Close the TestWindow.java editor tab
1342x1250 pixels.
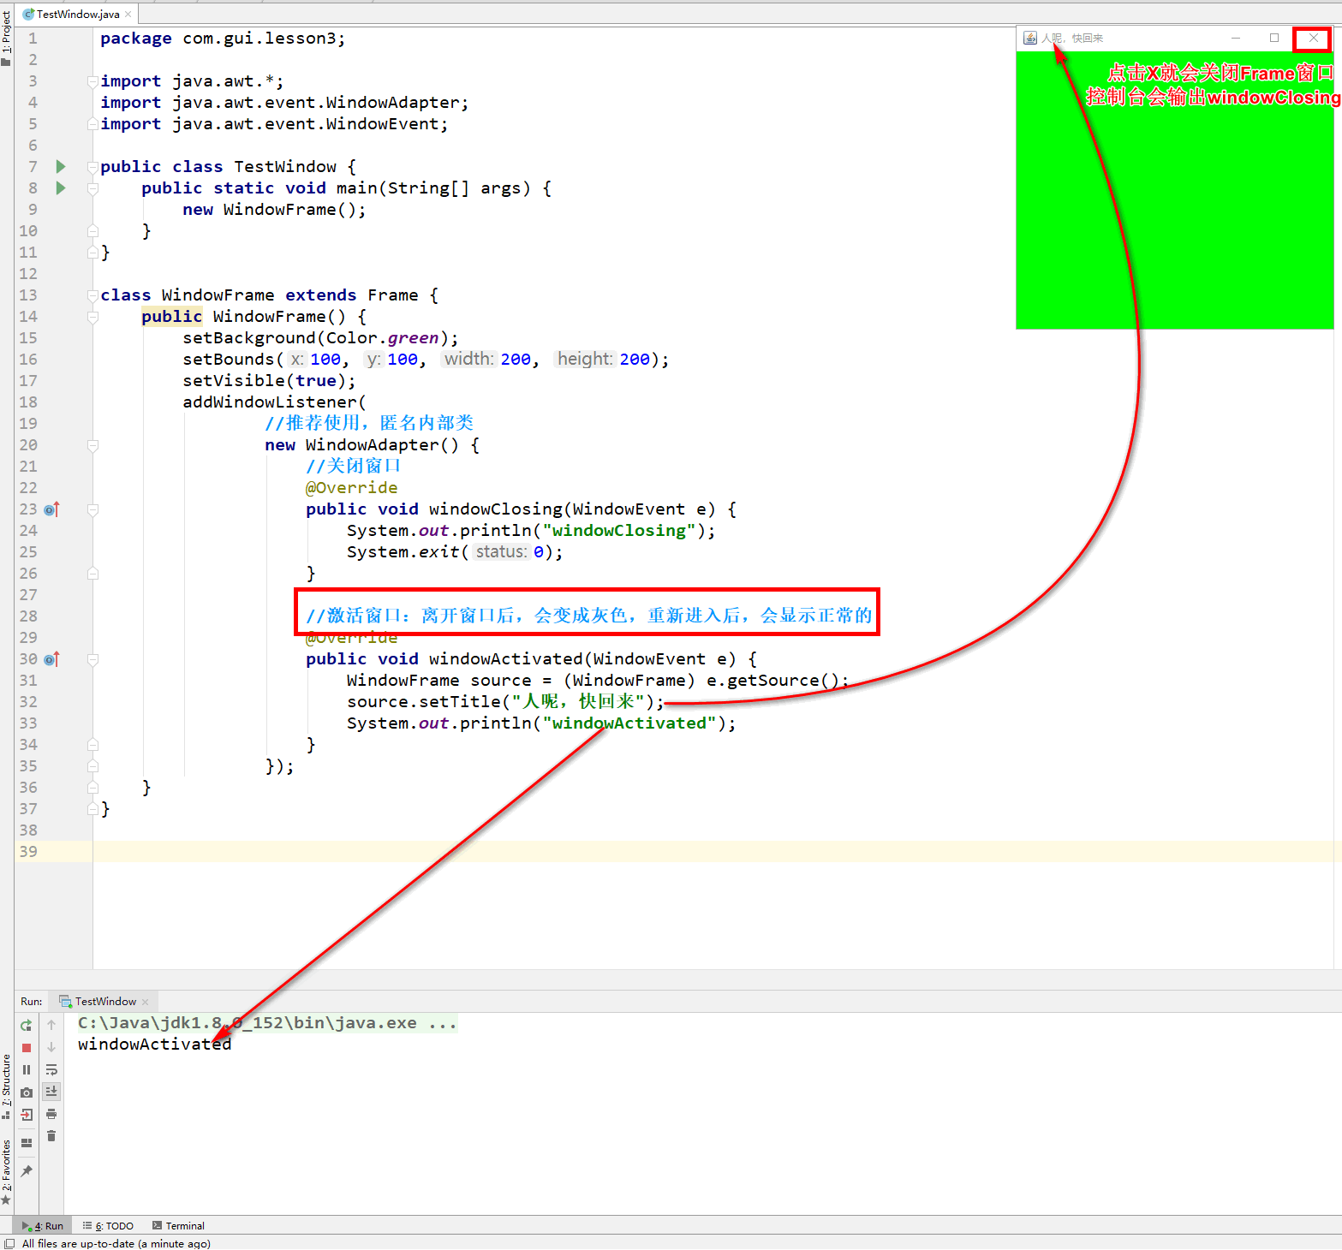pyautogui.click(x=128, y=14)
